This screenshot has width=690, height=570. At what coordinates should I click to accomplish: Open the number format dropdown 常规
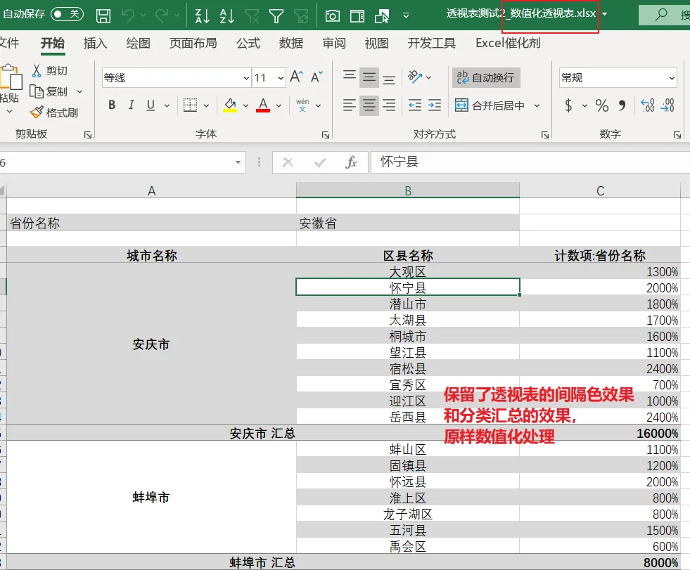pyautogui.click(x=672, y=78)
